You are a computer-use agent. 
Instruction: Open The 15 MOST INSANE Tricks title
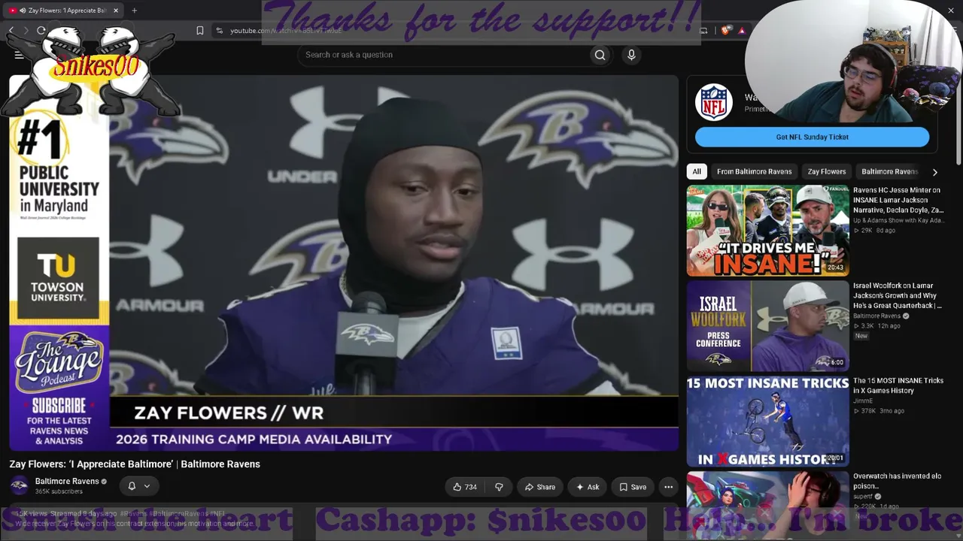(x=898, y=385)
